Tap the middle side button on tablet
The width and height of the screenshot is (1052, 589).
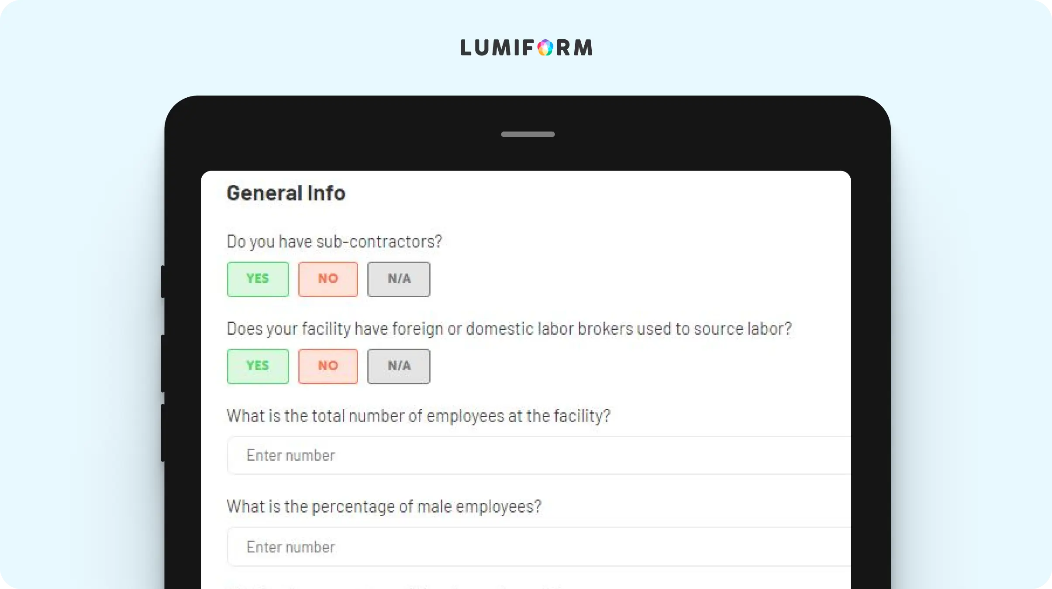pos(163,363)
